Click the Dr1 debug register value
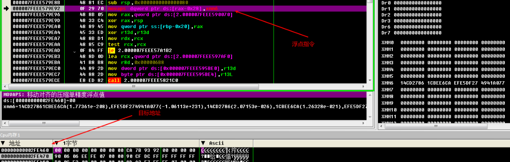 click(x=417, y=9)
